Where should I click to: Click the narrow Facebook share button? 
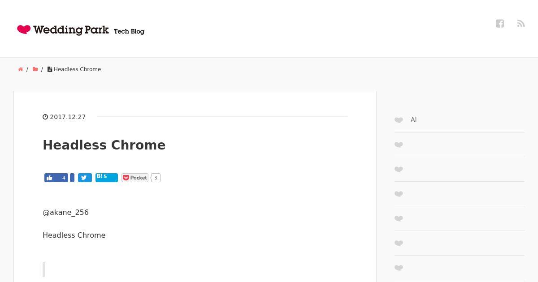pos(72,178)
